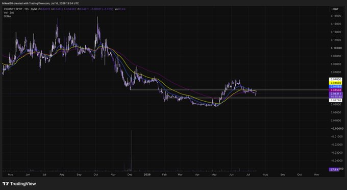347x190 pixels.
Task: Click the magenta 0.04508 EMA price label
Action: tap(335, 90)
